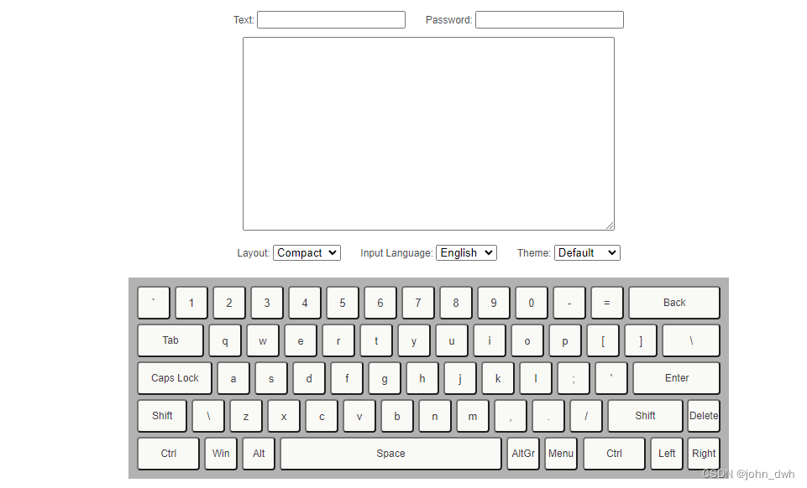Click the left Ctrl key

tap(168, 454)
